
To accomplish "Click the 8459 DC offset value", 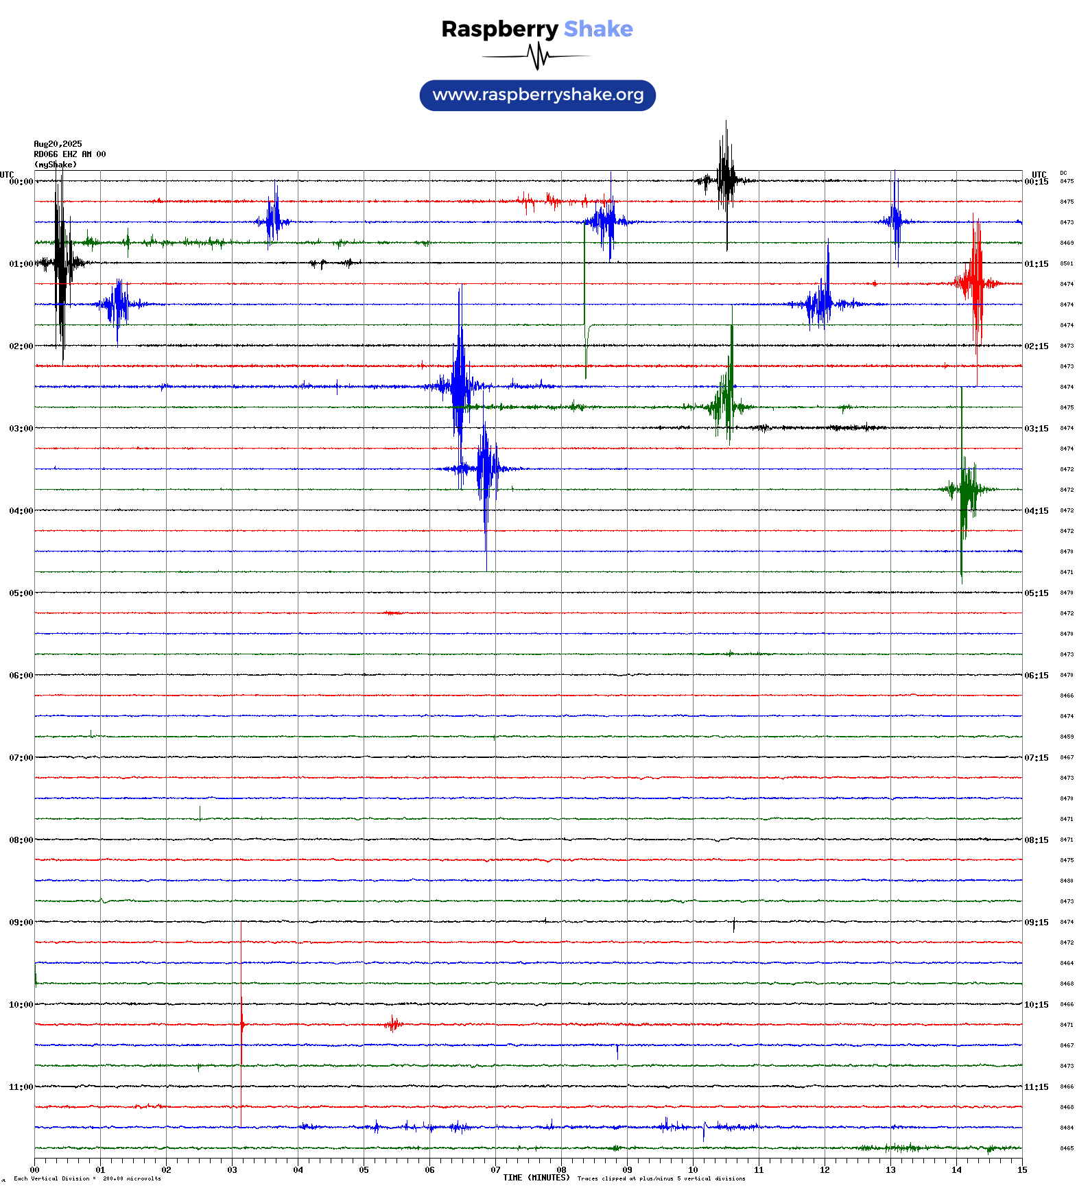I will (1066, 737).
